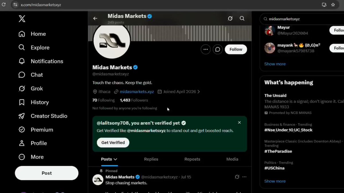Screen dimensions: 344x193
Task: Click the message bubble icon on profile
Action: pyautogui.click(x=218, y=49)
